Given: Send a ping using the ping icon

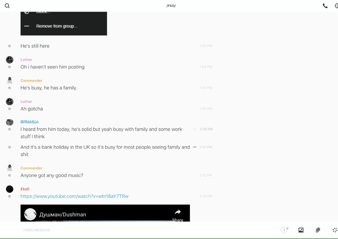Looking at the screenshot, I should 335,230.
